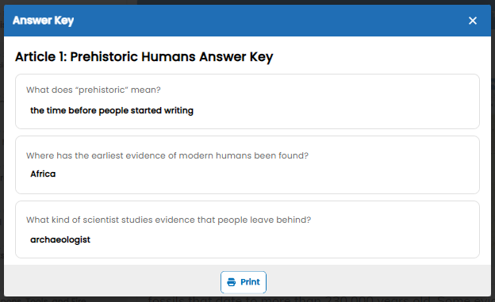Select the answer 'Africa'
This screenshot has width=495, height=302.
click(43, 174)
